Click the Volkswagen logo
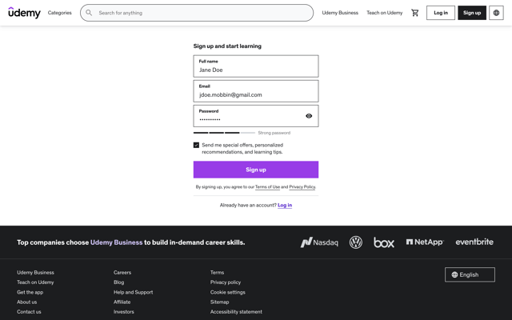Screen dimensions: 512x320 pyautogui.click(x=355, y=242)
